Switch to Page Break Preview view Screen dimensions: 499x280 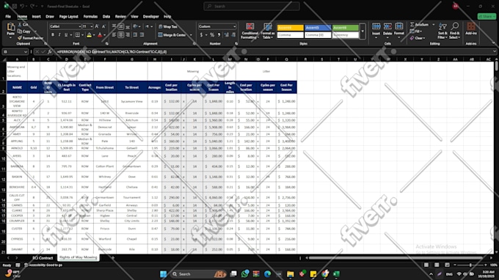447,265
